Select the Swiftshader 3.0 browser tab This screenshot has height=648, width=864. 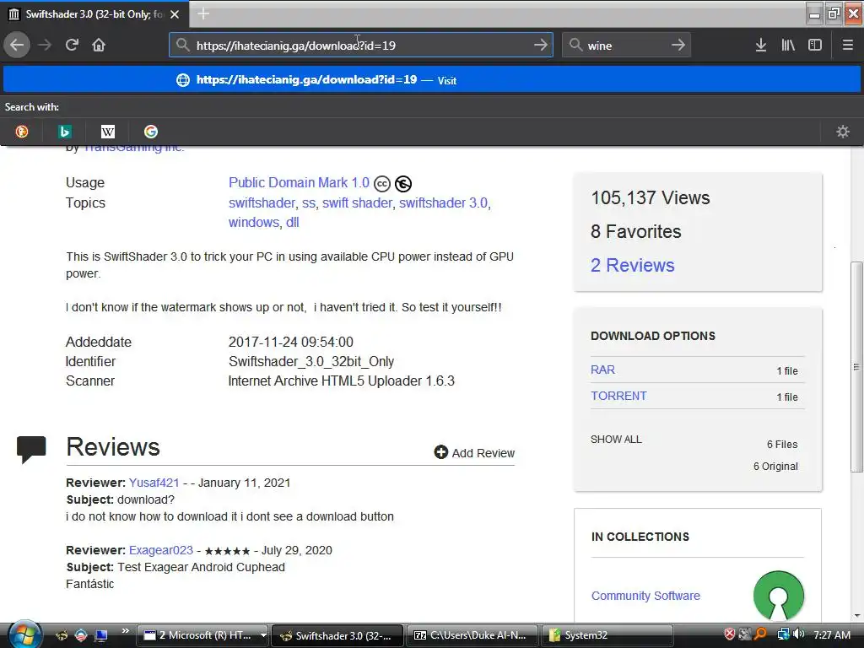[94, 14]
